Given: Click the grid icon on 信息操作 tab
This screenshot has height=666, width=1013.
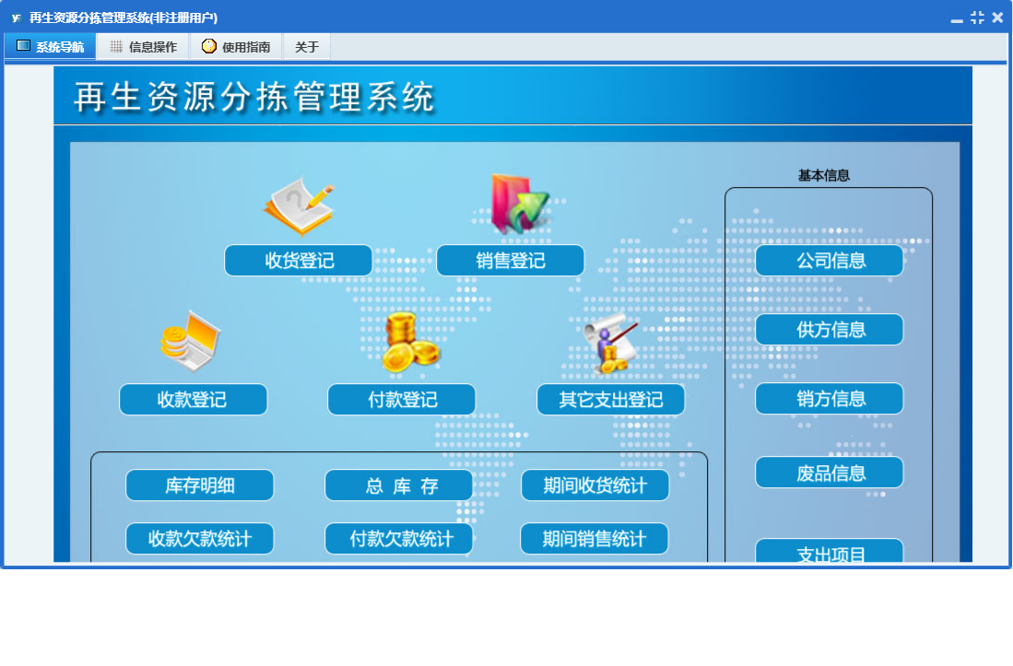Looking at the screenshot, I should pyautogui.click(x=116, y=46).
